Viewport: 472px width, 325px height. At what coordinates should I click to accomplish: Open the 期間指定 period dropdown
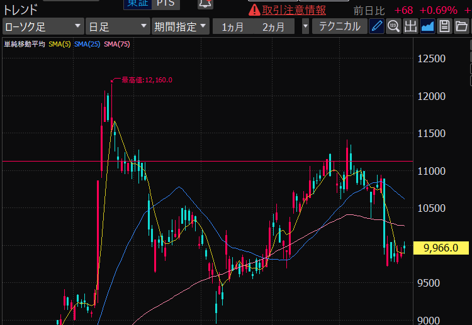[181, 26]
